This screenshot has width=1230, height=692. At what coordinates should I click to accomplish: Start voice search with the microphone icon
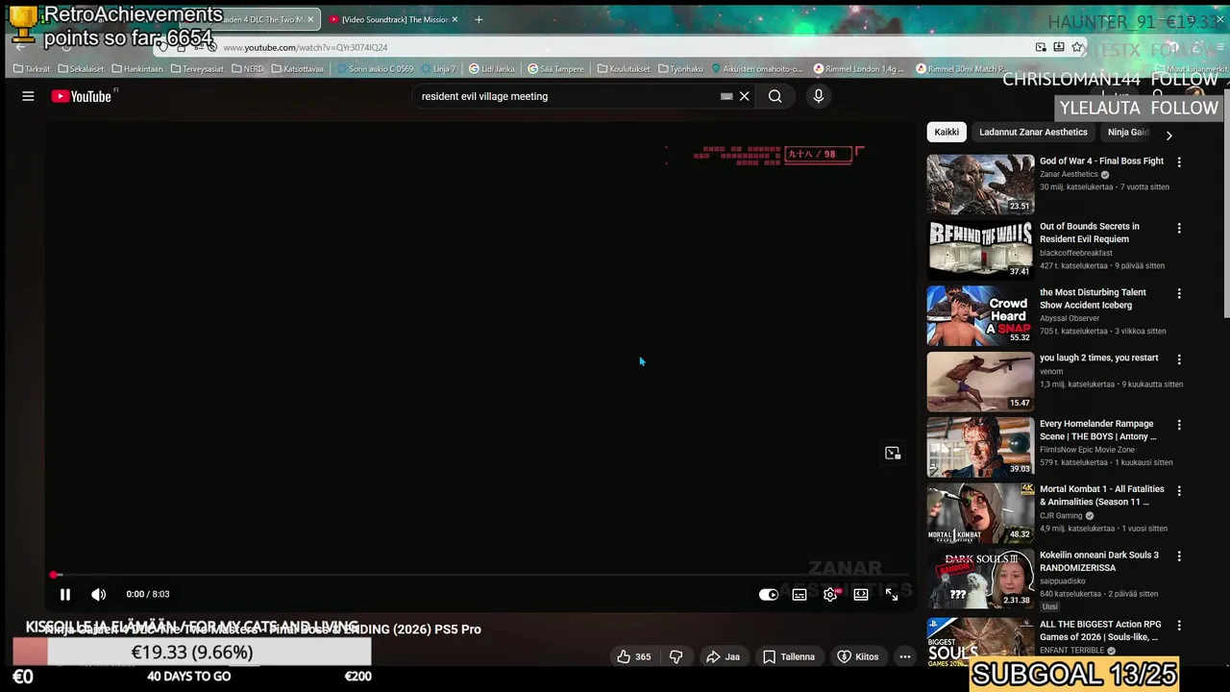(819, 96)
